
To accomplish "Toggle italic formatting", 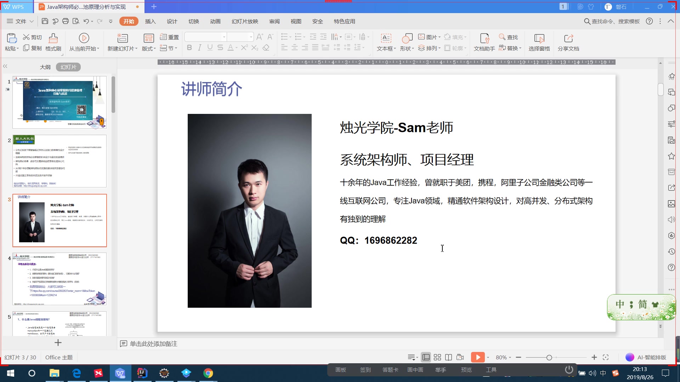I will point(199,47).
